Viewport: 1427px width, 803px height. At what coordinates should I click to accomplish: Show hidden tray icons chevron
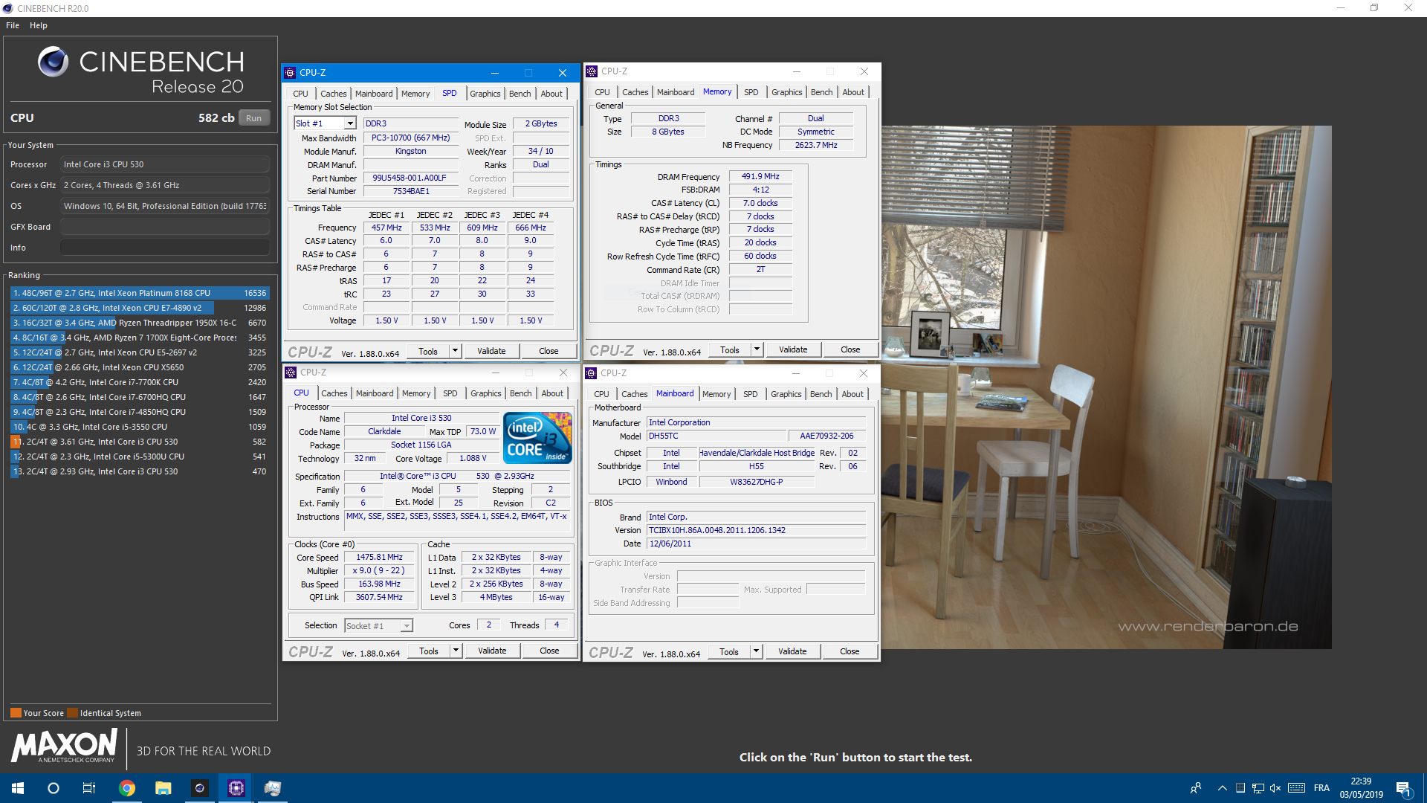1222,788
